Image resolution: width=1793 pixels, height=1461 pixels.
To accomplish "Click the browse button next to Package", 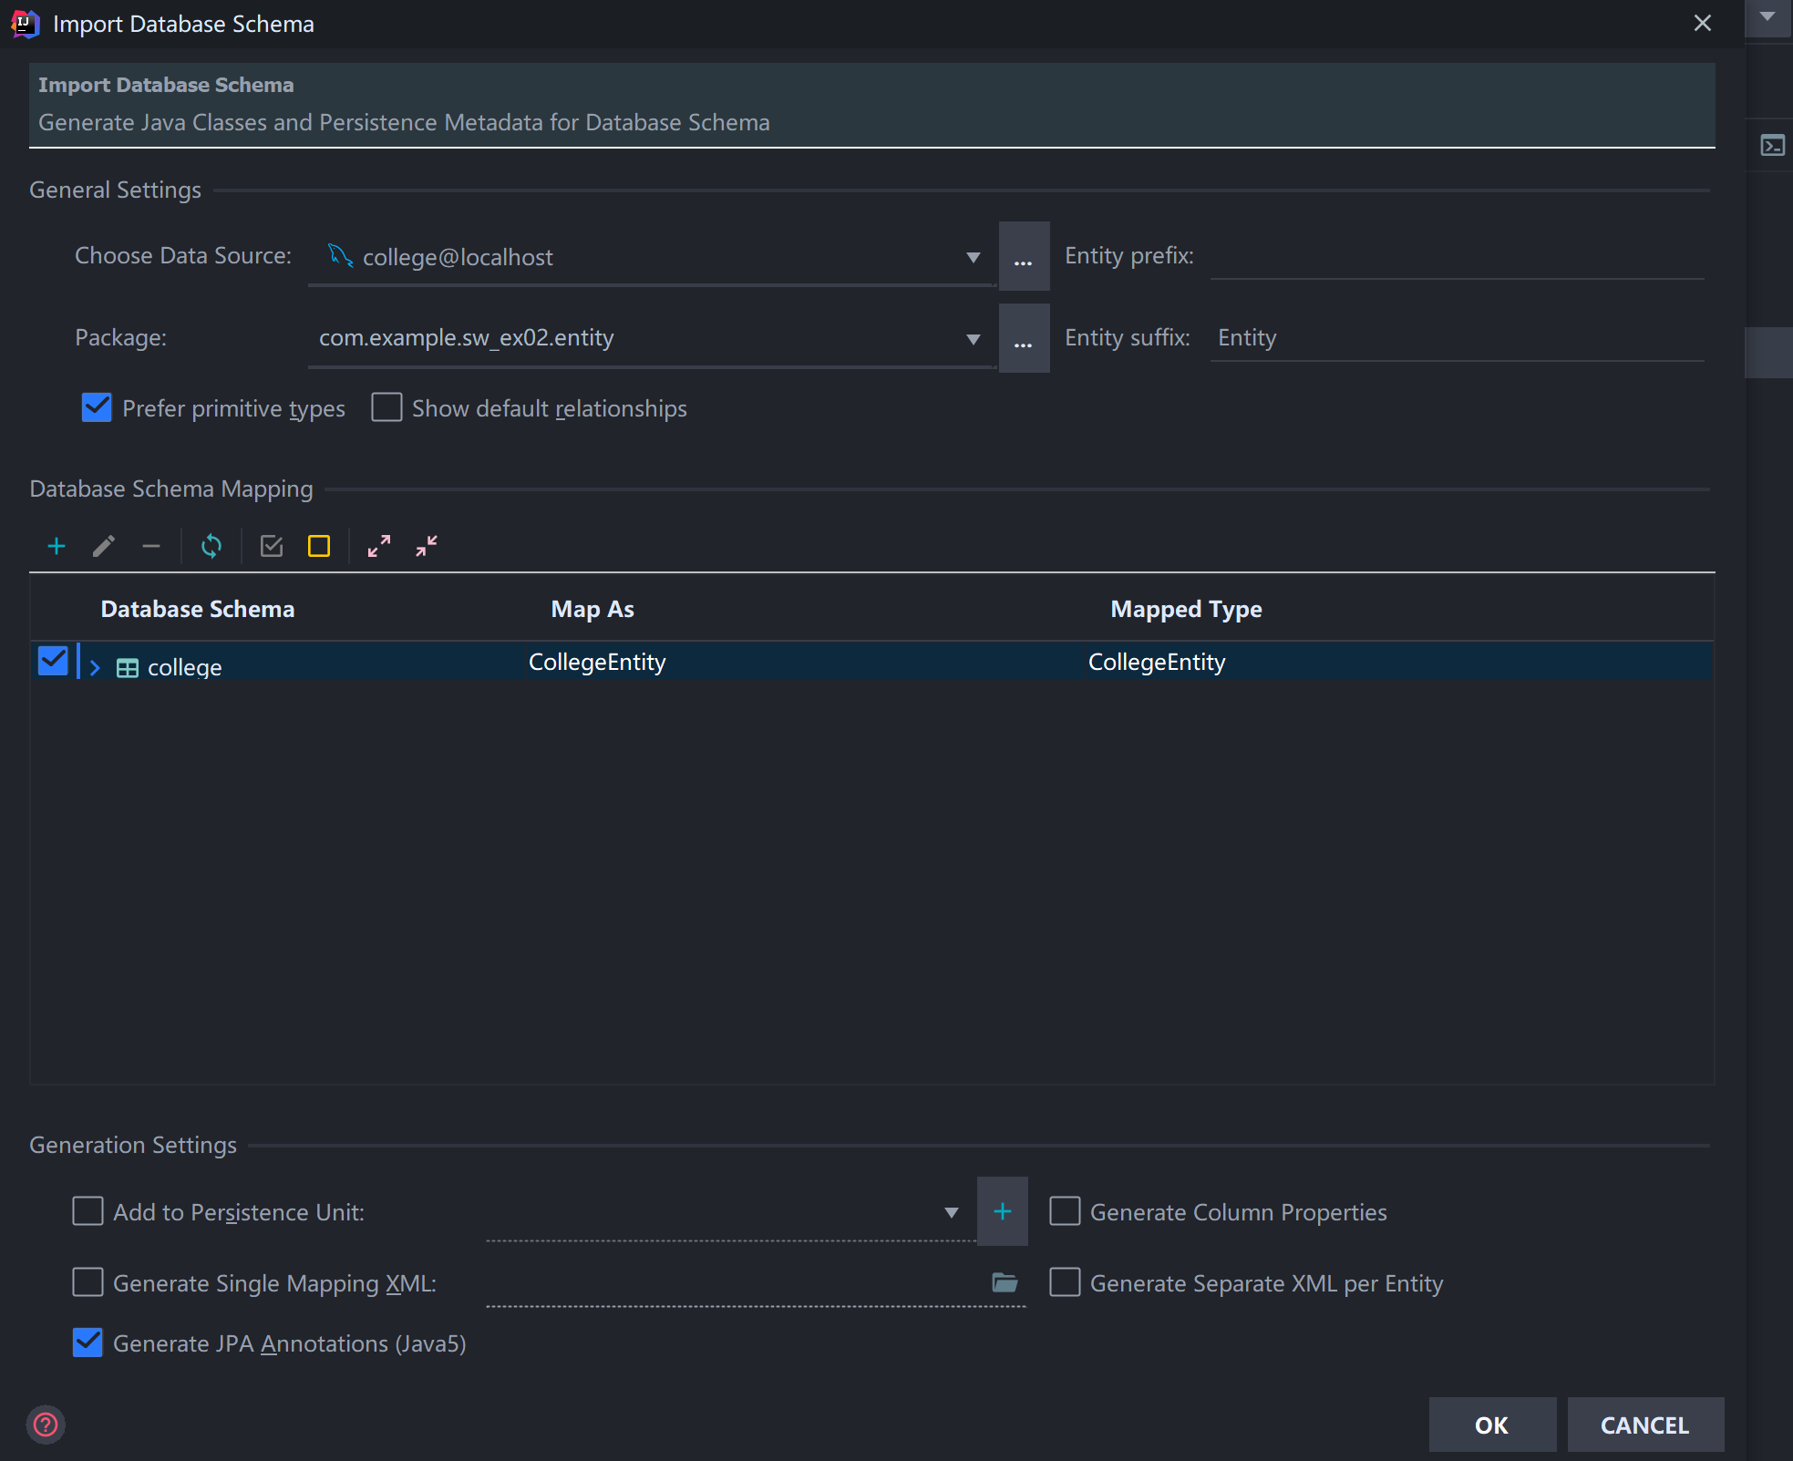I will coord(1024,338).
